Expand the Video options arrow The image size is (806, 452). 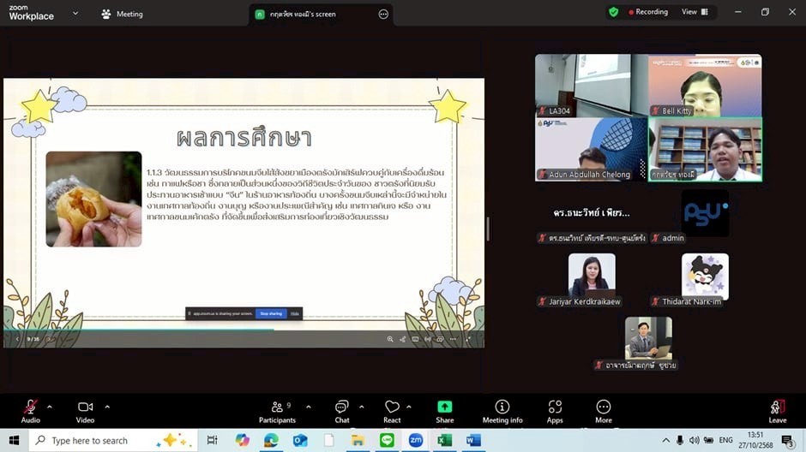coord(107,407)
